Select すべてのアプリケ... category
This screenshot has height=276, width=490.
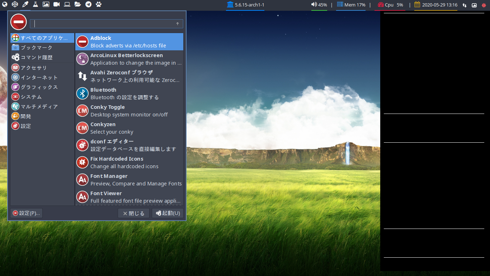42,38
